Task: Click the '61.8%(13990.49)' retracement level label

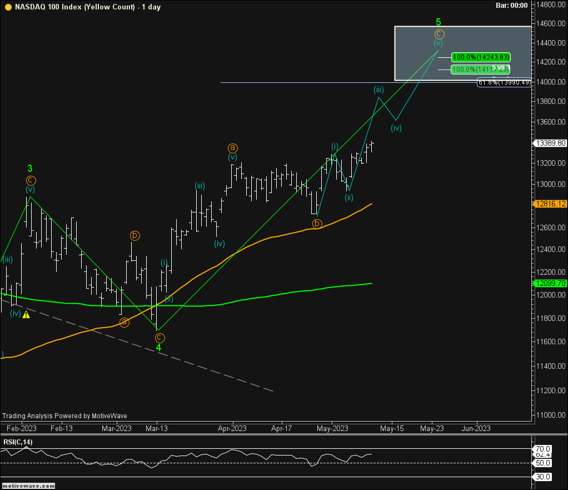Action: 505,82
